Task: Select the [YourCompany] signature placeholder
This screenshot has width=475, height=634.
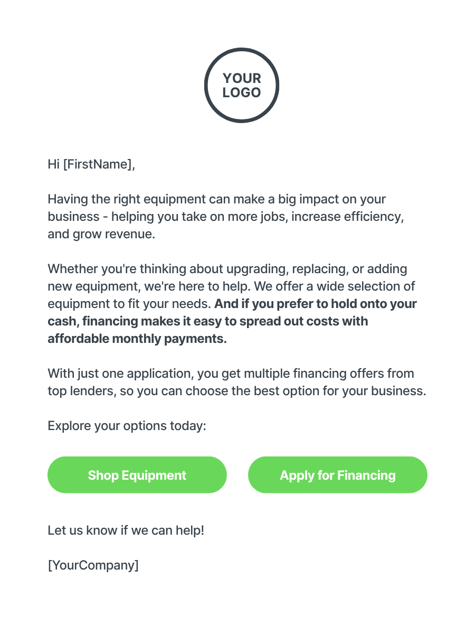Action: pyautogui.click(x=93, y=565)
